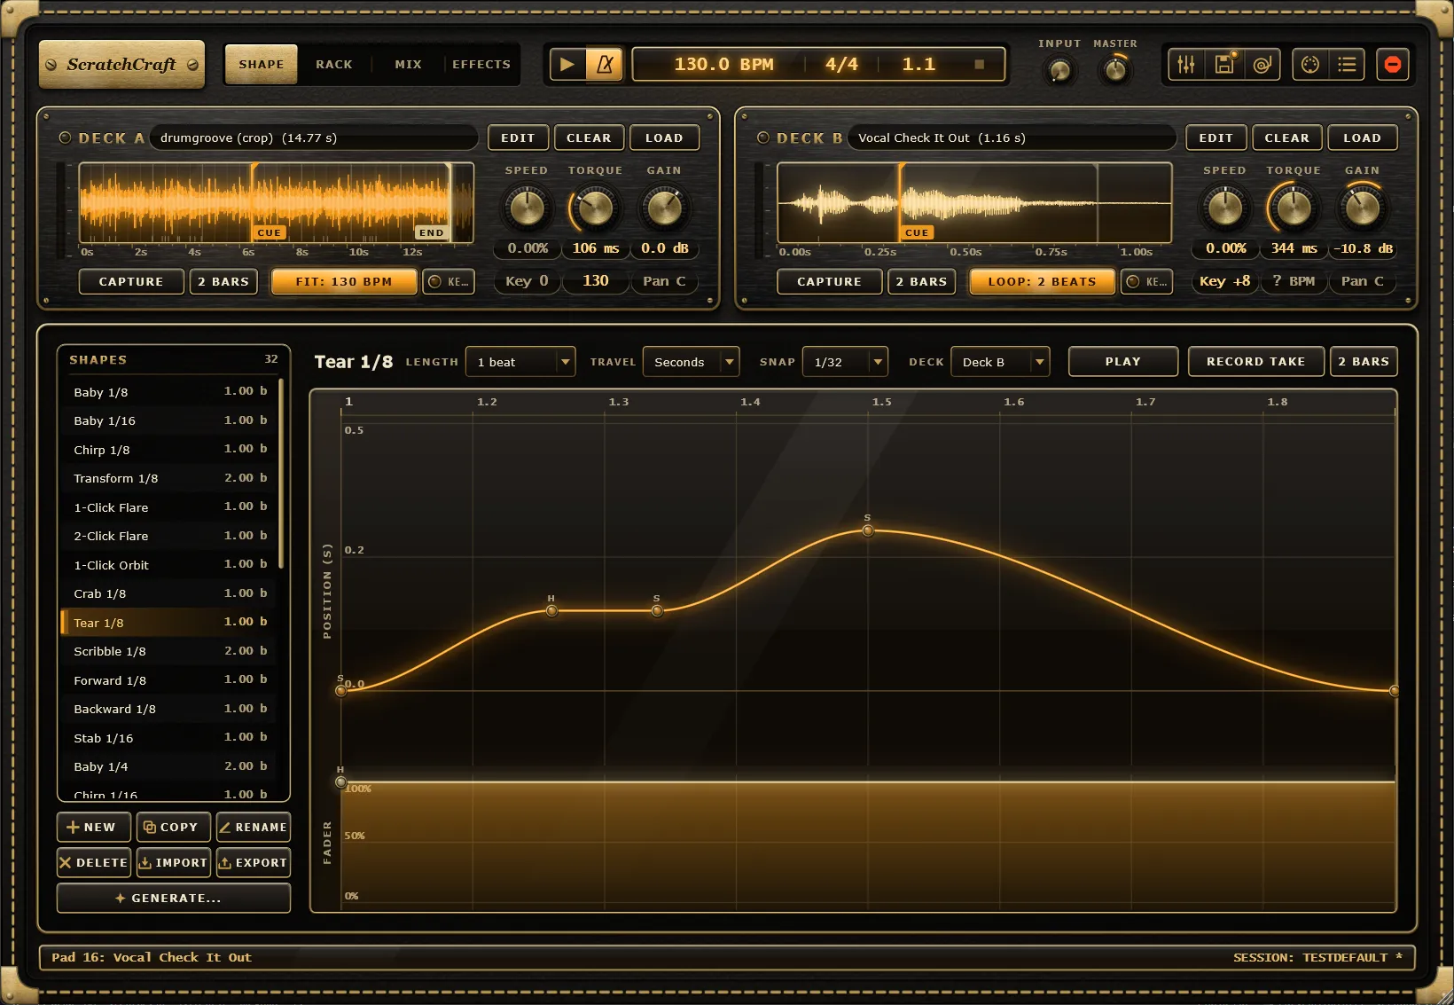Click the ScratchCraft logo plate
The width and height of the screenshot is (1454, 1005).
(x=122, y=65)
